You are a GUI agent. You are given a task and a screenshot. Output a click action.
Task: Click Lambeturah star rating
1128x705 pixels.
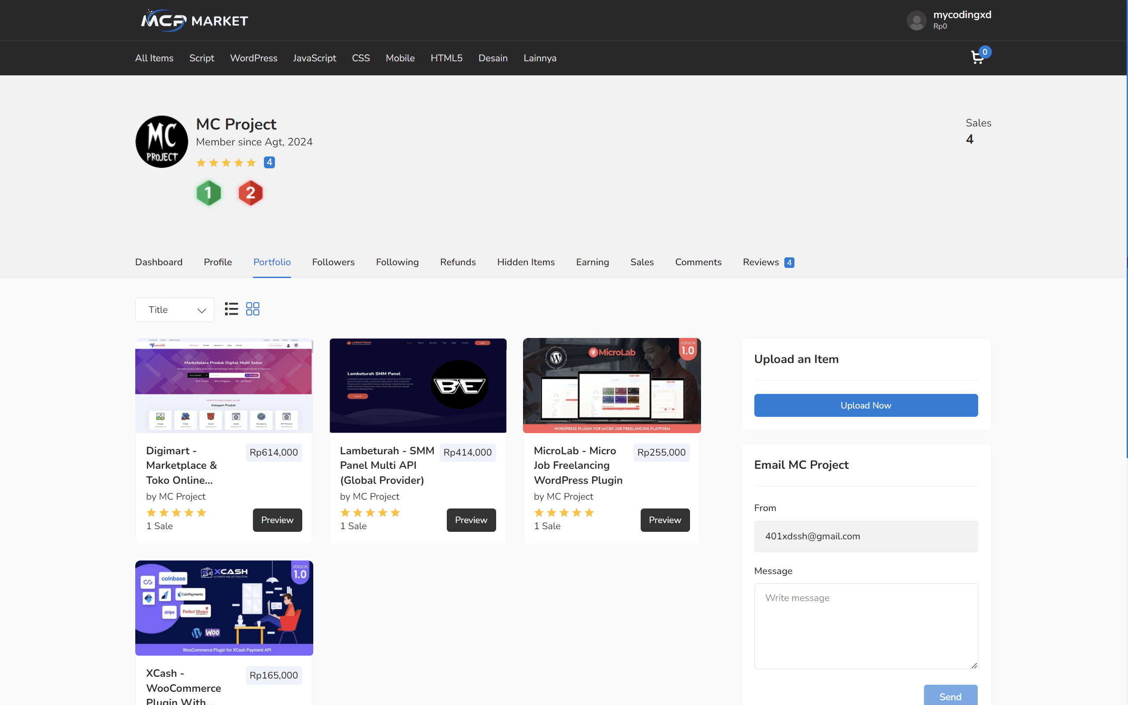(x=370, y=513)
